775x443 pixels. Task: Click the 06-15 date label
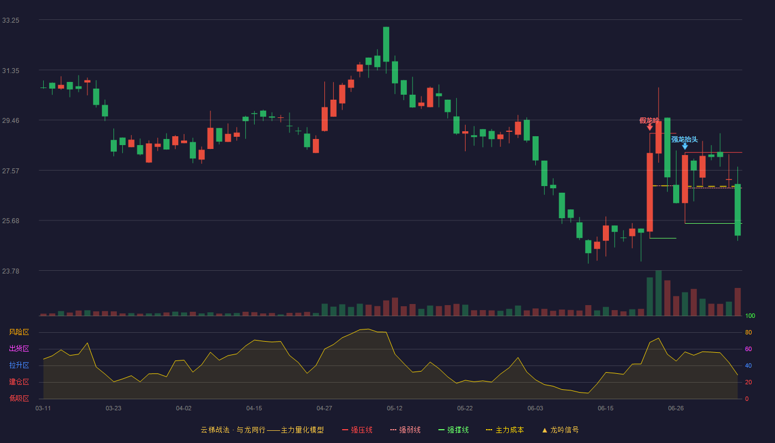point(606,408)
